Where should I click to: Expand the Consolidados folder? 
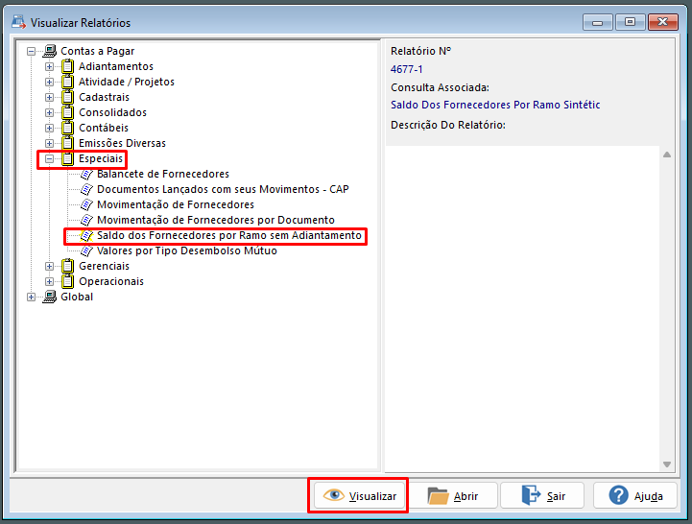click(x=50, y=112)
